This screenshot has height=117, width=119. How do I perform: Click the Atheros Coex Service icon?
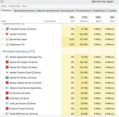7,88
